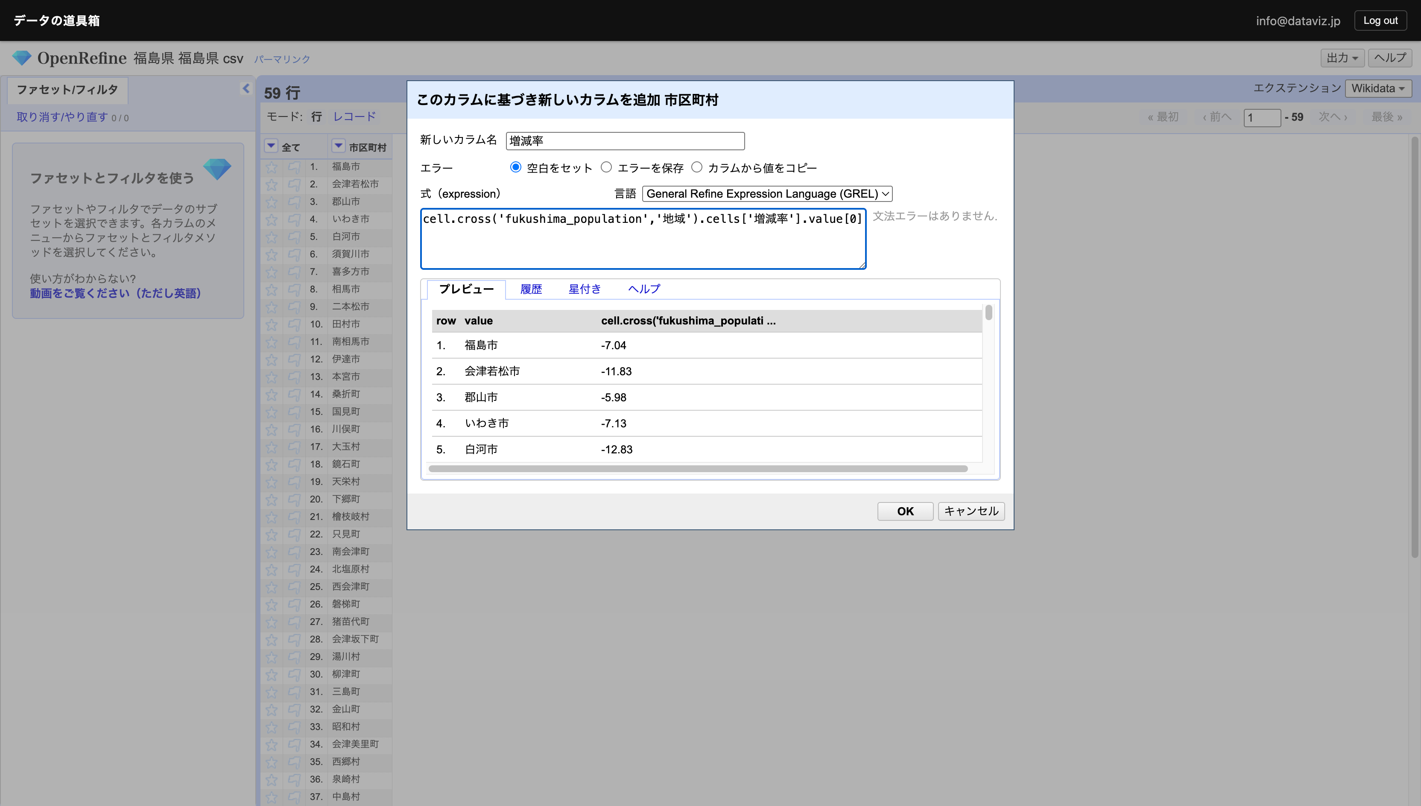Collapse the facet/filter side panel
Screen dimensions: 1421x806
point(246,88)
